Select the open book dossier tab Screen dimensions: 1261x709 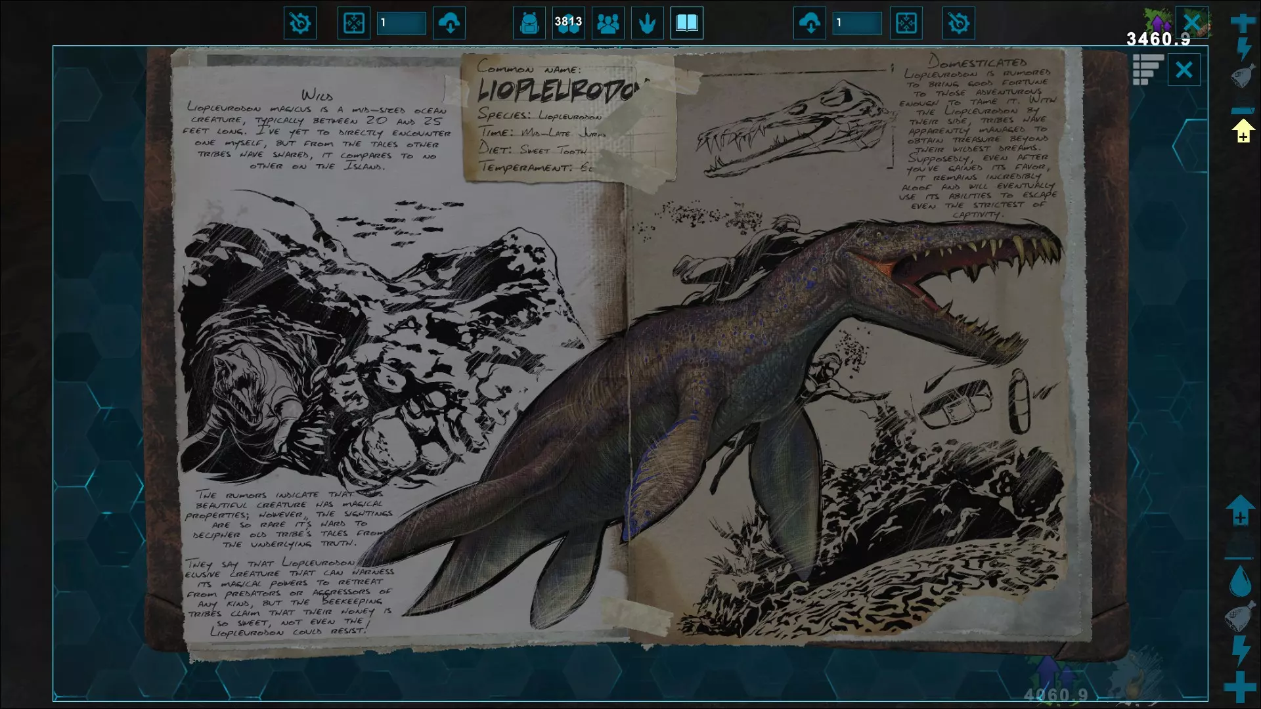click(x=686, y=24)
